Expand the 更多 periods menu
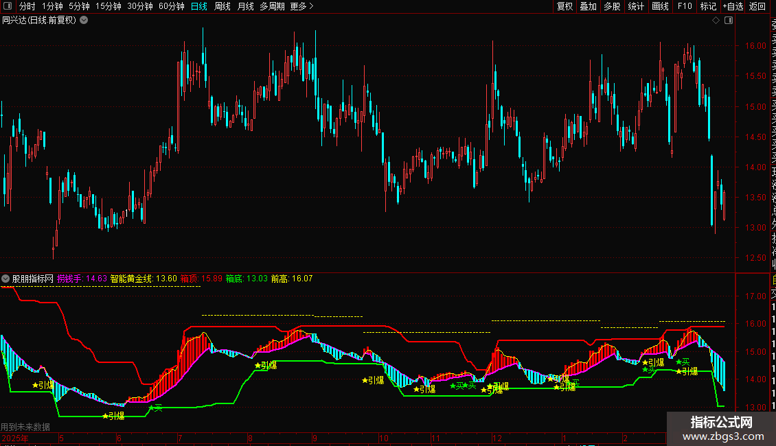The width and height of the screenshot is (776, 446). (302, 6)
